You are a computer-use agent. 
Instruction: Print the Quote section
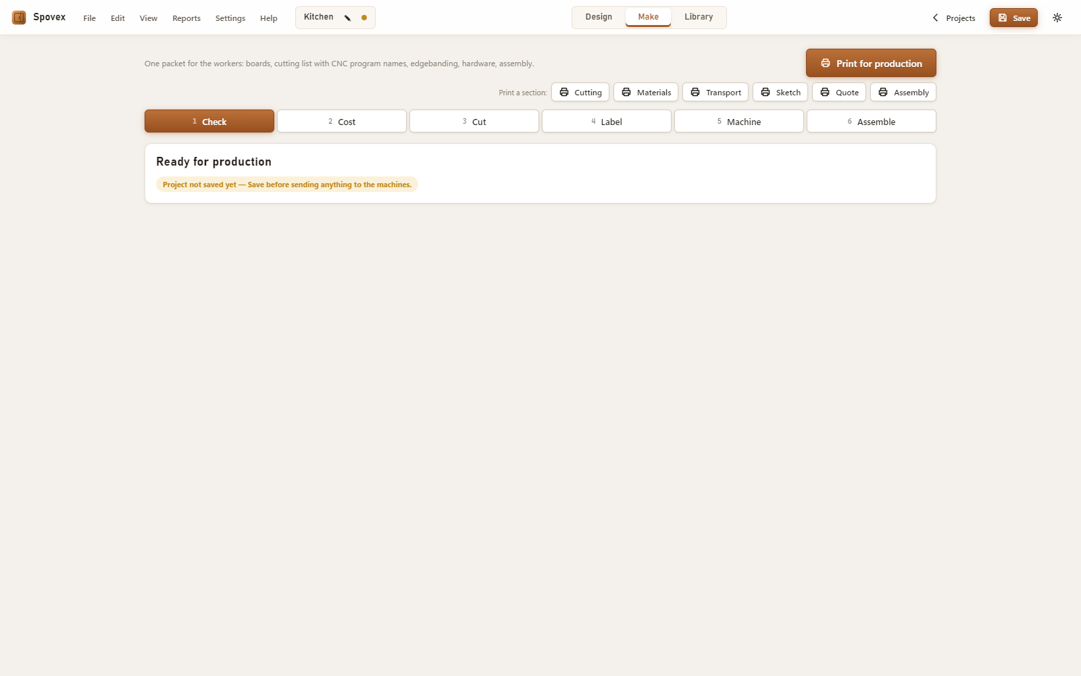coord(839,92)
